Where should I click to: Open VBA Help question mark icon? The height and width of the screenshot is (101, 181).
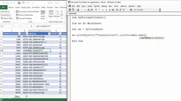point(131,10)
